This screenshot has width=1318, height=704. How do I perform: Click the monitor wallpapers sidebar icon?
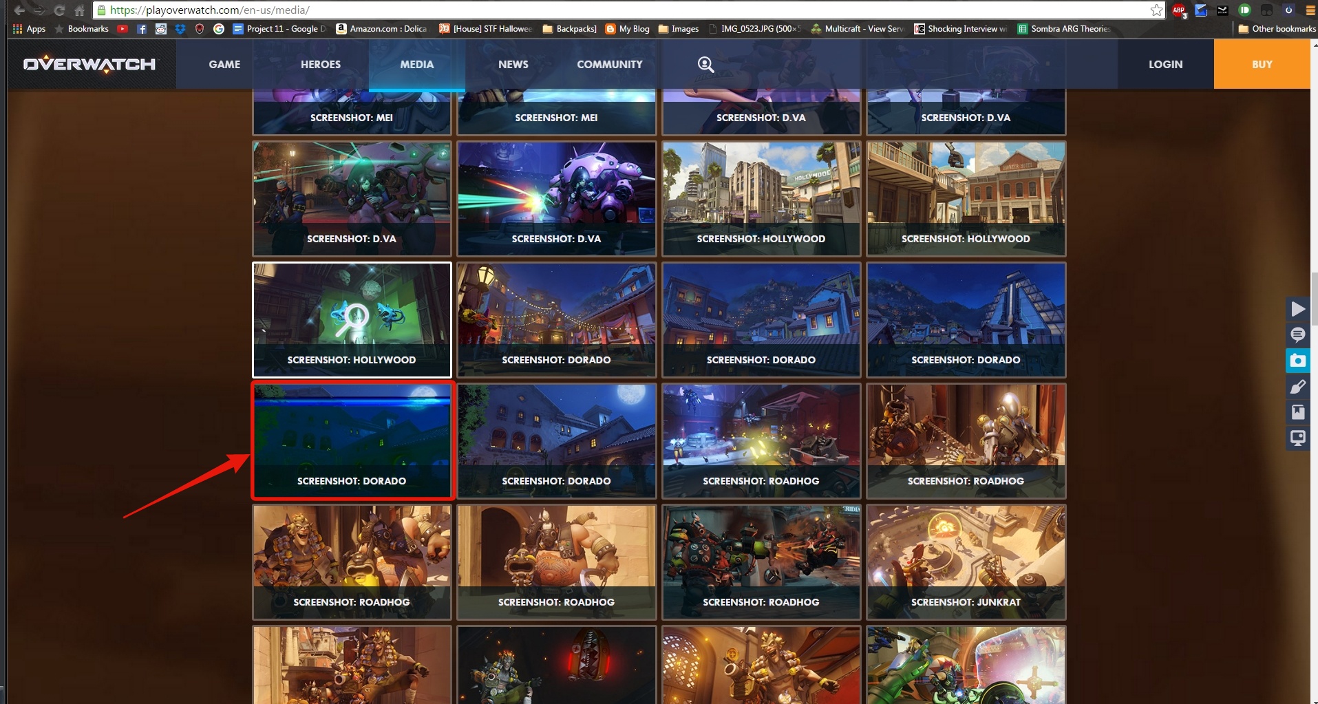(x=1298, y=438)
